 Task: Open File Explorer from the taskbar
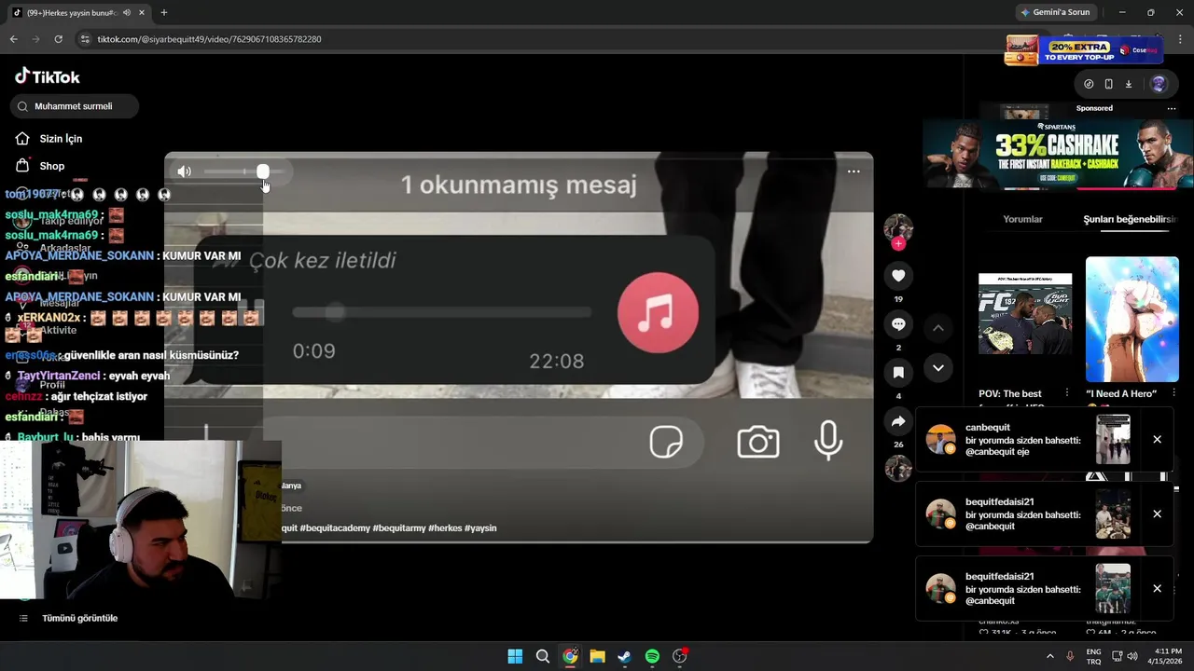pyautogui.click(x=597, y=656)
